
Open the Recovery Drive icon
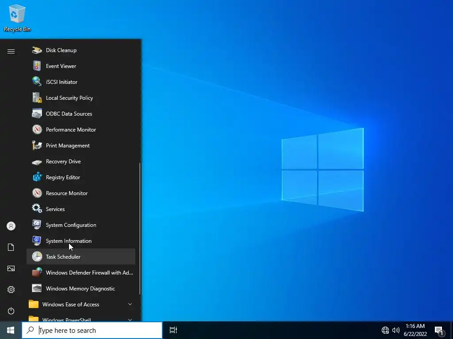pyautogui.click(x=37, y=162)
